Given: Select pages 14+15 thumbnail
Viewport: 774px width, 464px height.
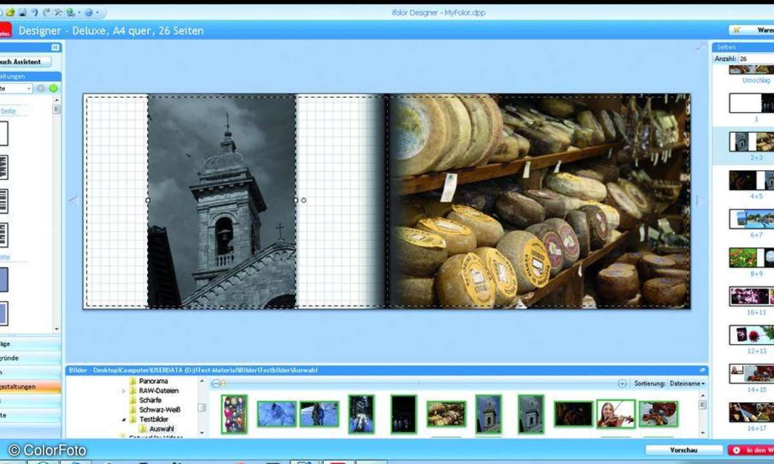Looking at the screenshot, I should tap(751, 374).
